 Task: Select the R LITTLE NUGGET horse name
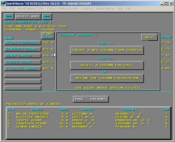[x=23, y=69]
